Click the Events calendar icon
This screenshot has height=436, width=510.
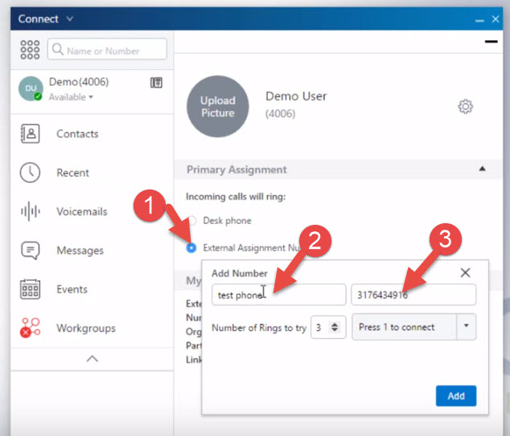tap(31, 289)
